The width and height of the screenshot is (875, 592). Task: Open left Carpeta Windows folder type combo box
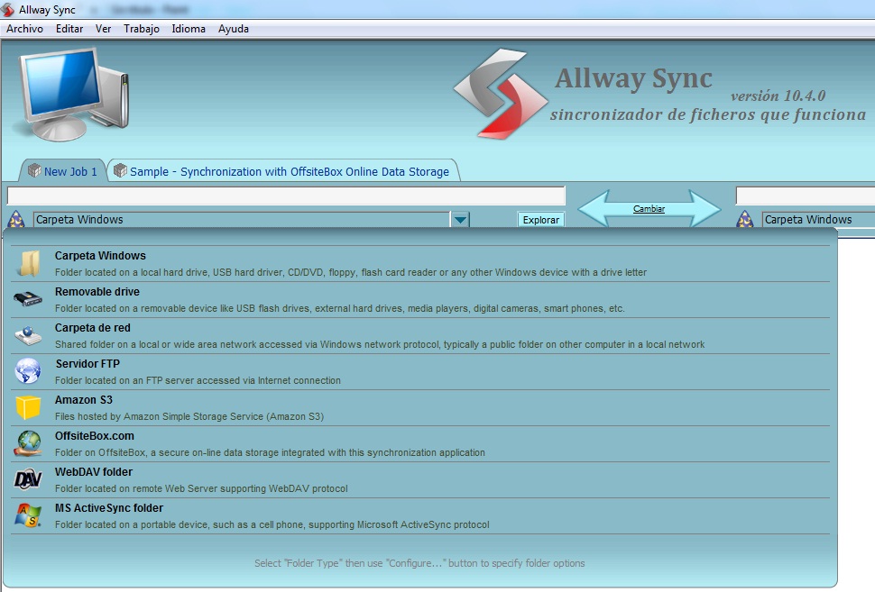coord(251,220)
